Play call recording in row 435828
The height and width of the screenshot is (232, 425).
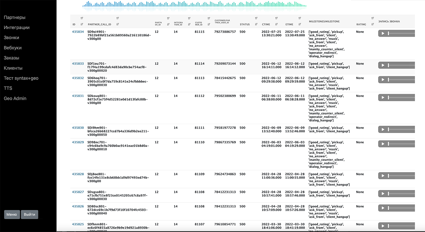(383, 176)
